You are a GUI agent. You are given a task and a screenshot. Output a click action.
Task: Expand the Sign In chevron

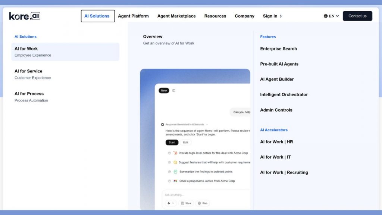pyautogui.click(x=280, y=16)
